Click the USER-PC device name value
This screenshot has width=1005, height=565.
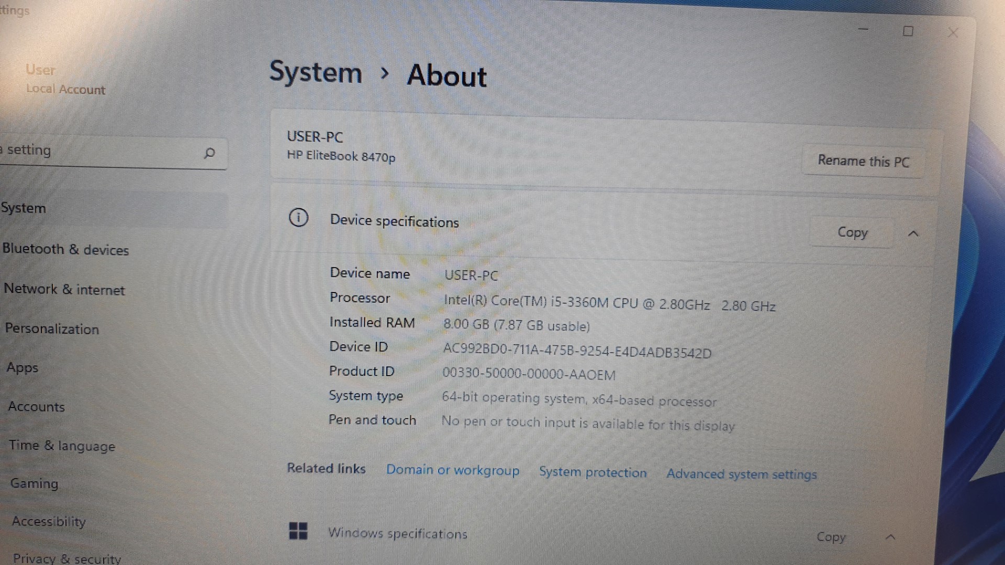471,275
